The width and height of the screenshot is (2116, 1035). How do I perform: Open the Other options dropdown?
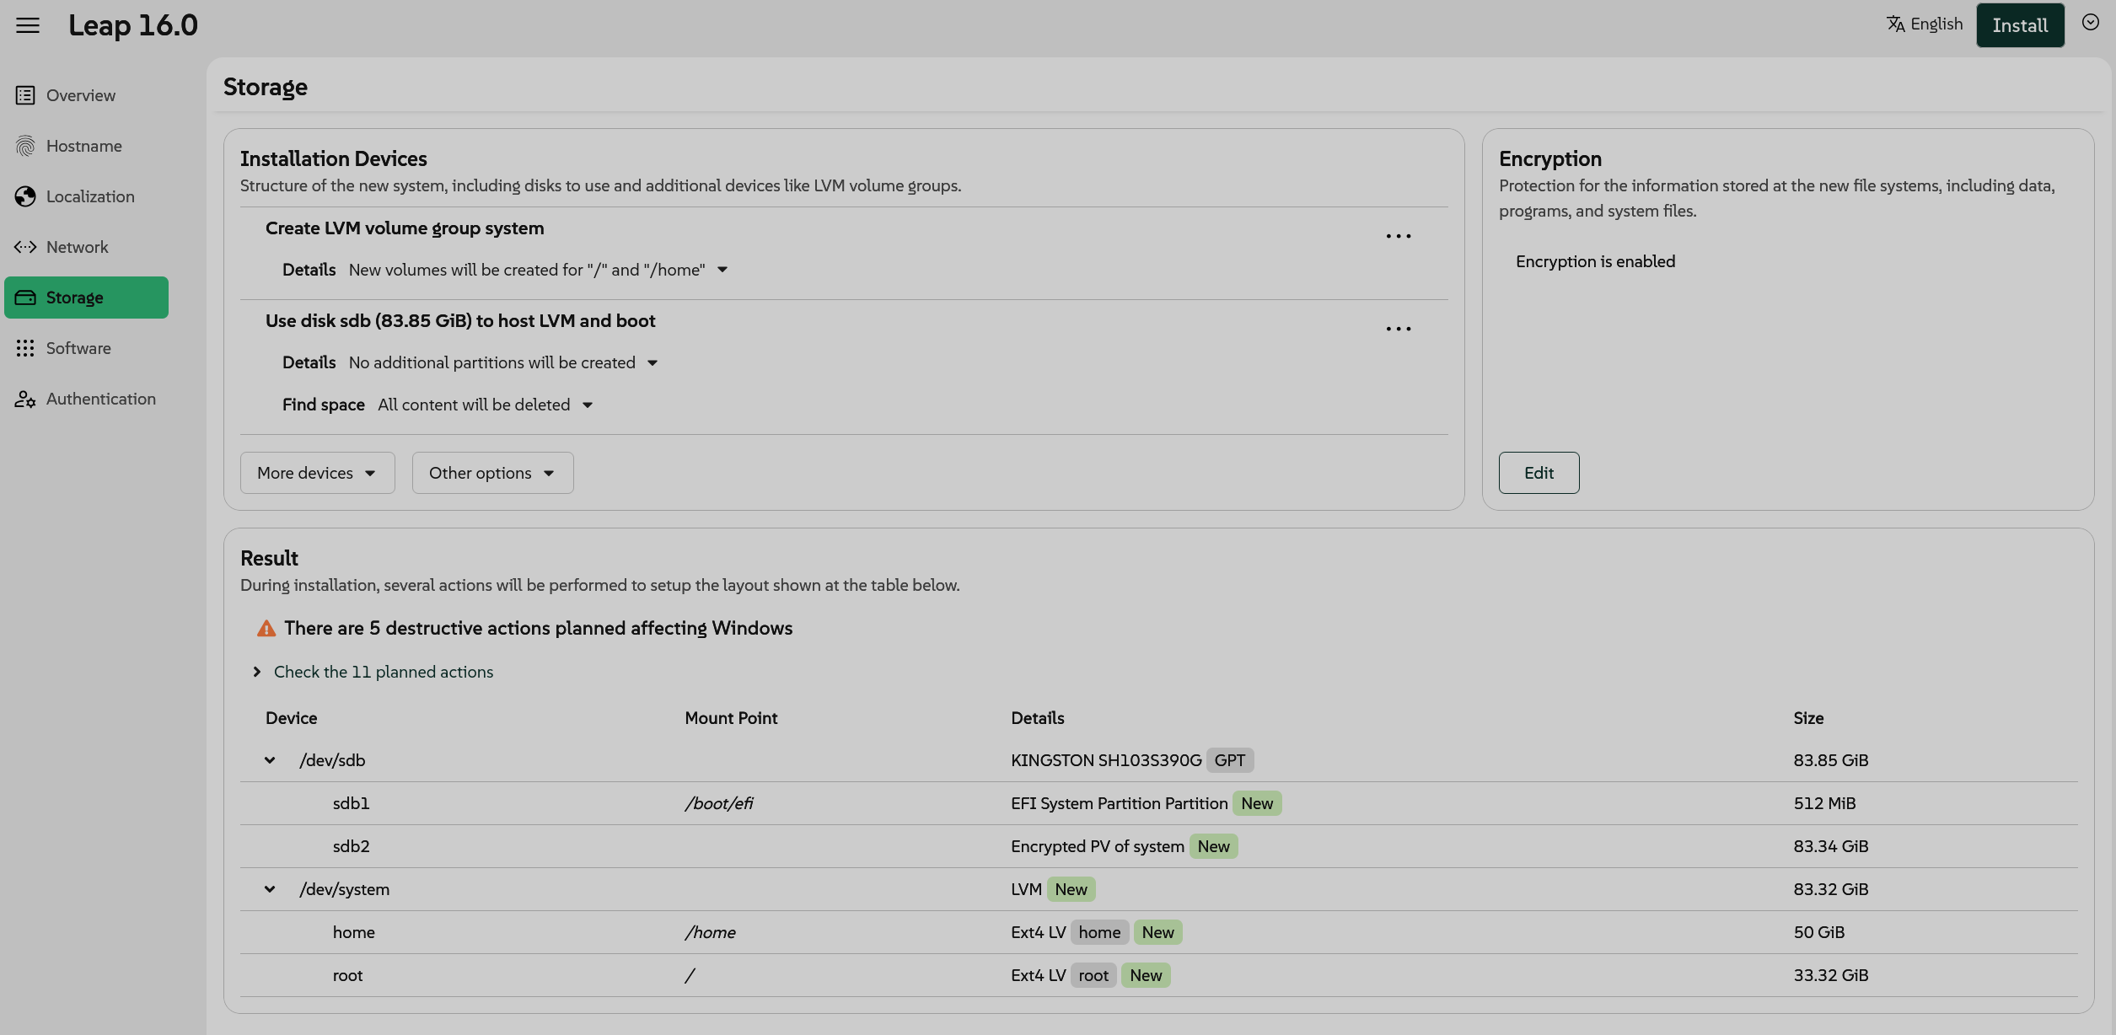pos(492,473)
